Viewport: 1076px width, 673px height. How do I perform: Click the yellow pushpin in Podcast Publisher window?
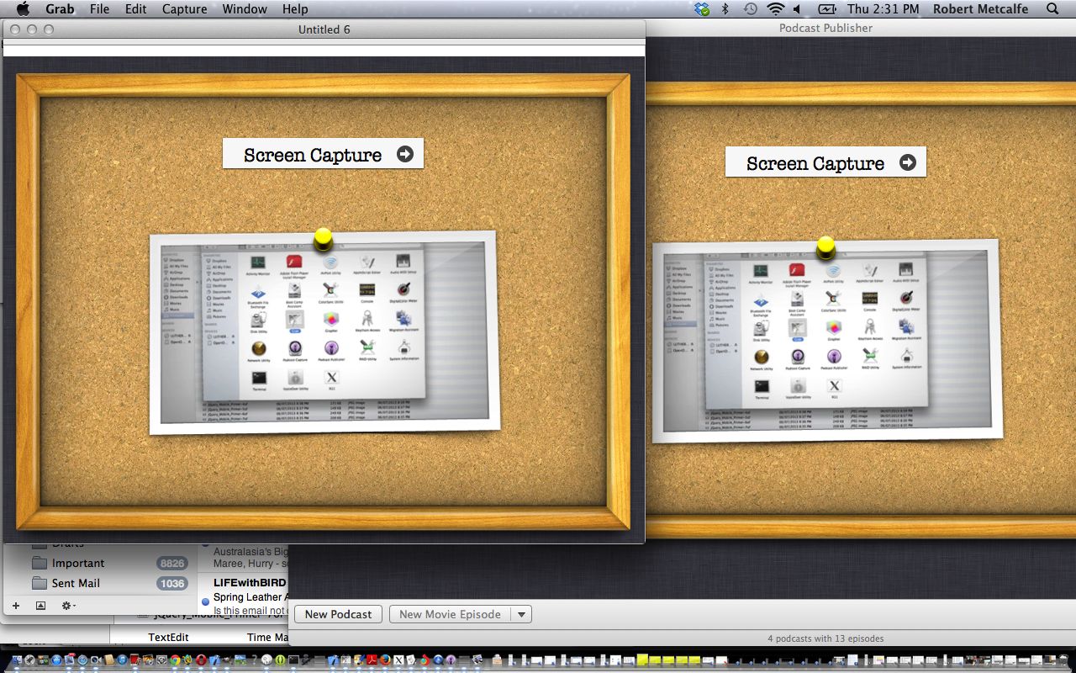pos(825,246)
